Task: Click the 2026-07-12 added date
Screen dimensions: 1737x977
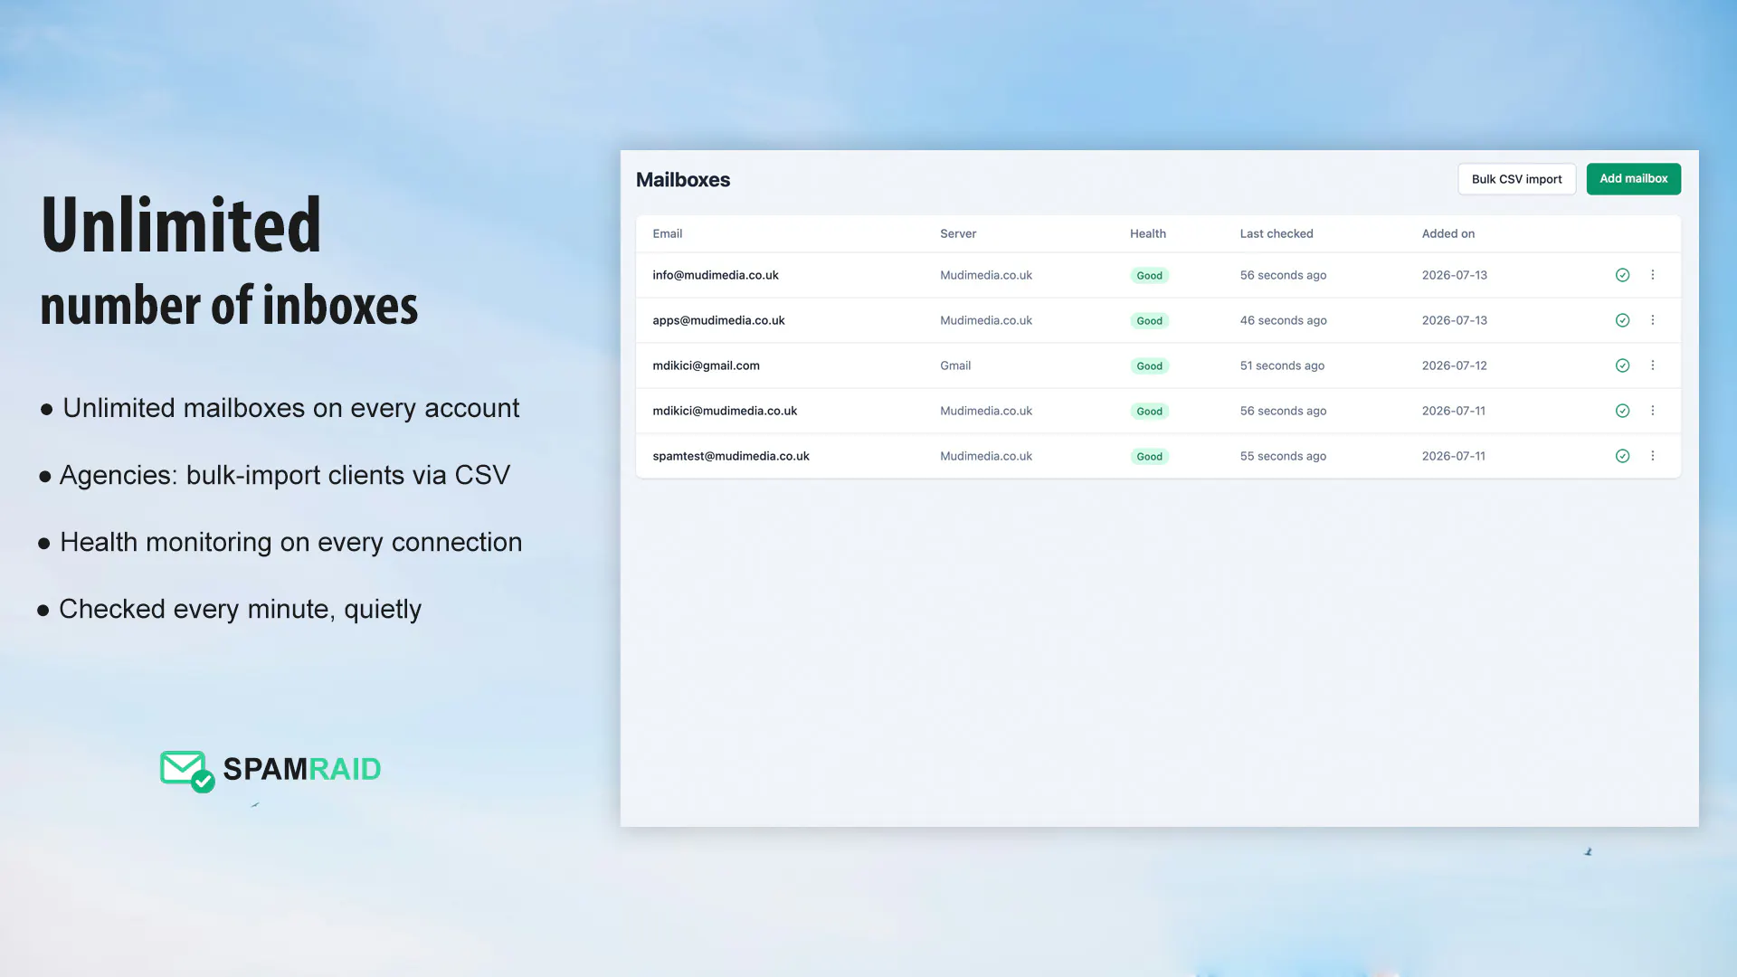Action: (1454, 365)
